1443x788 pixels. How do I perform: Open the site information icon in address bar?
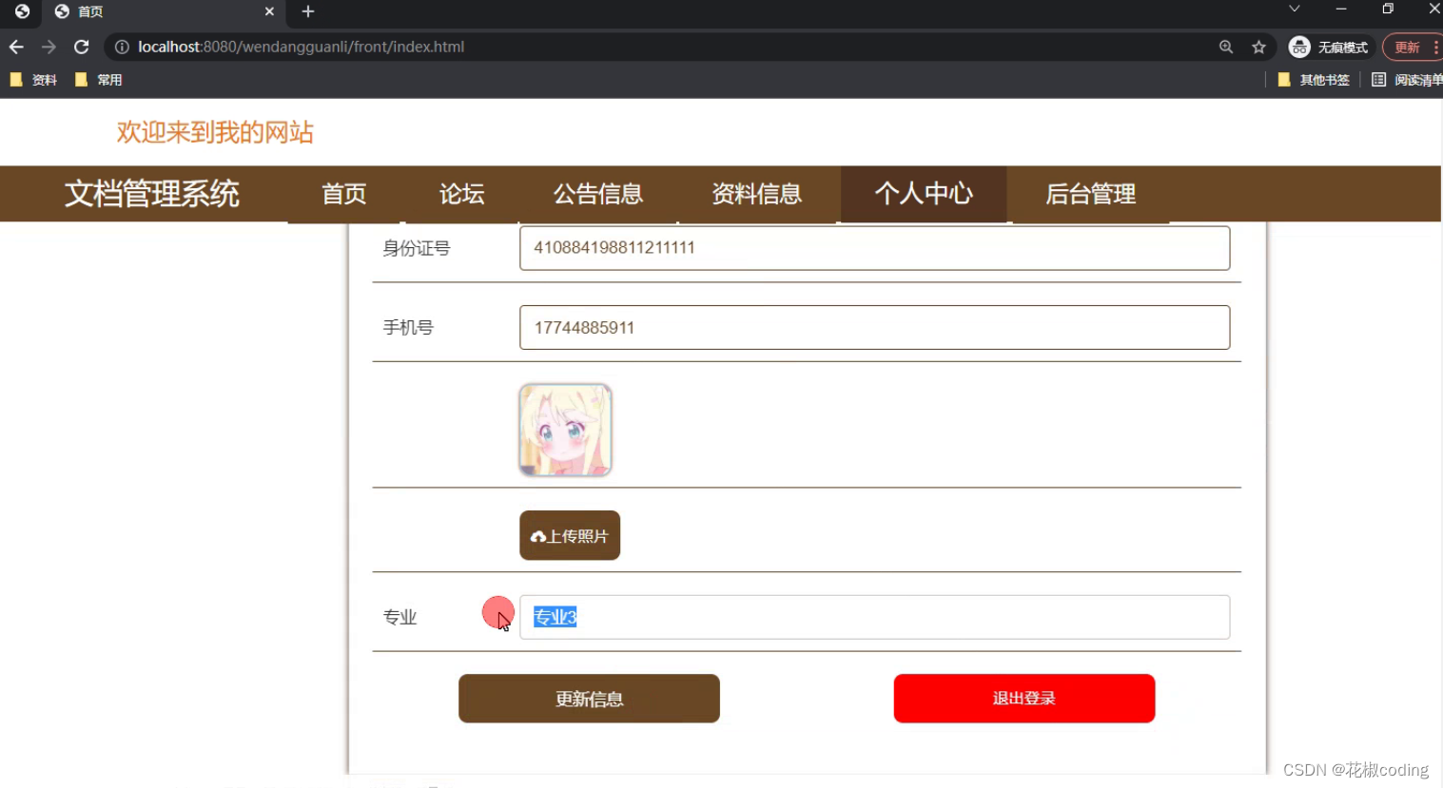pos(123,46)
